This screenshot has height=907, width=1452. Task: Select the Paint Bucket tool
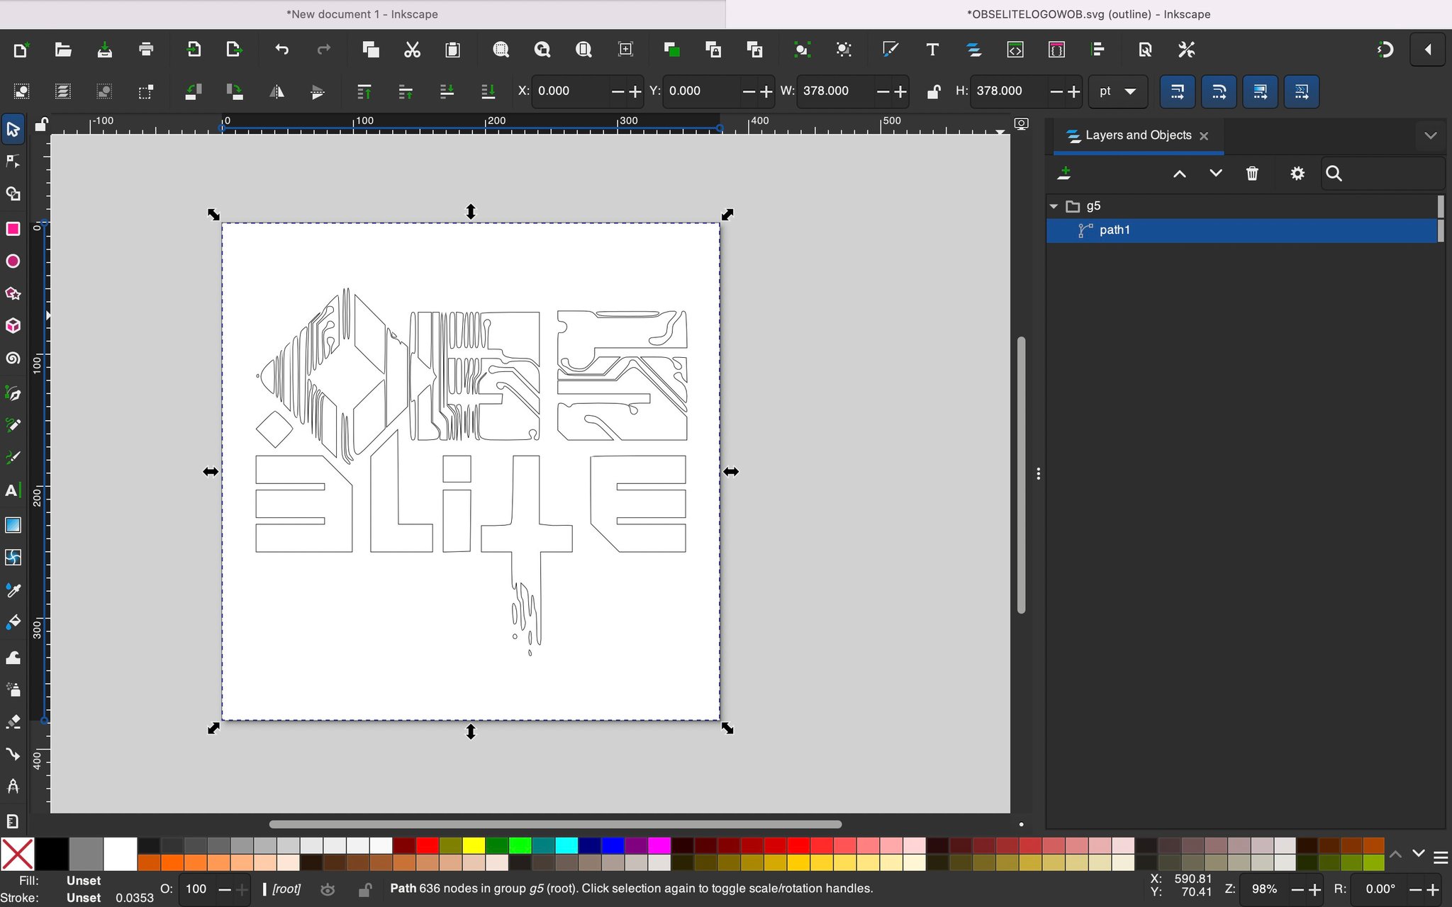point(13,623)
